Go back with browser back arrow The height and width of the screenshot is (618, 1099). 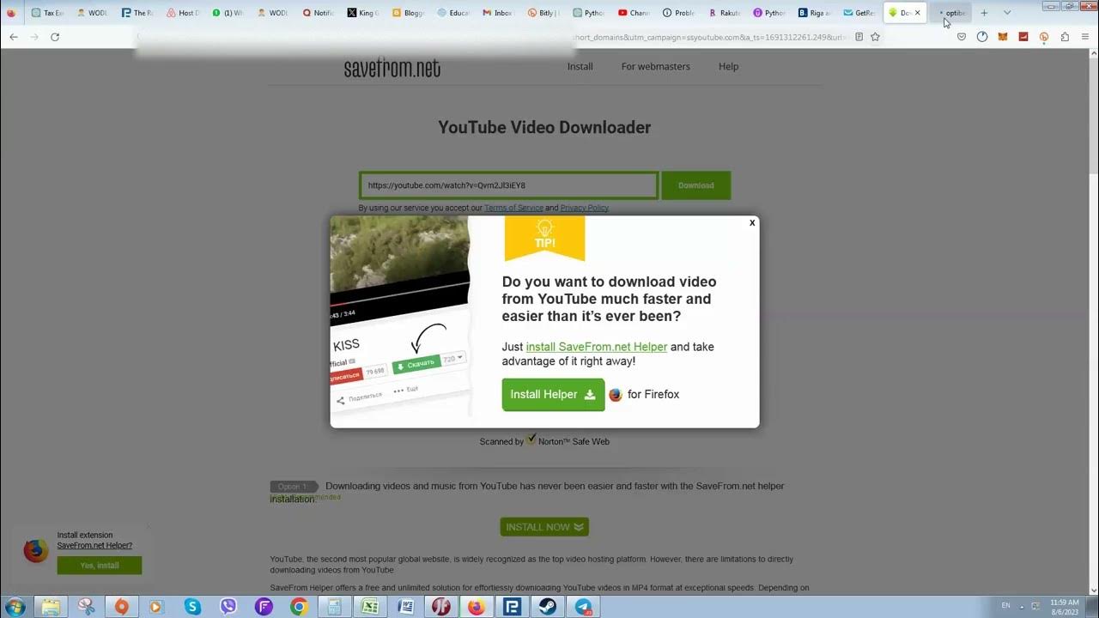click(x=14, y=37)
